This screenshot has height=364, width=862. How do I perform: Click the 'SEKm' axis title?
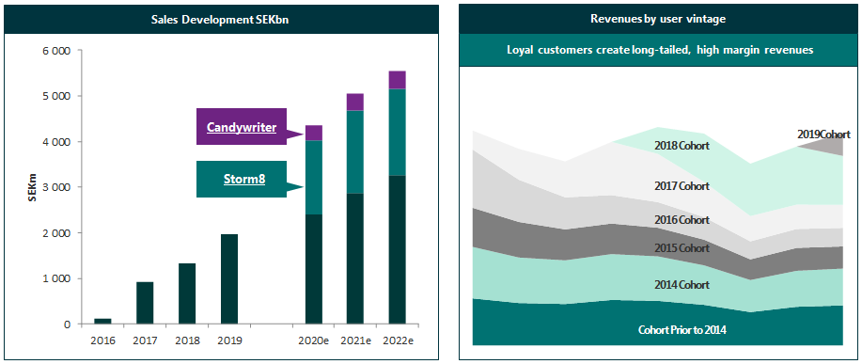(33, 188)
